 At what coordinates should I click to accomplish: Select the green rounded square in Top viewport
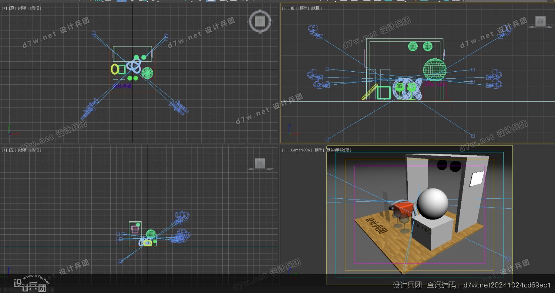coord(122,69)
